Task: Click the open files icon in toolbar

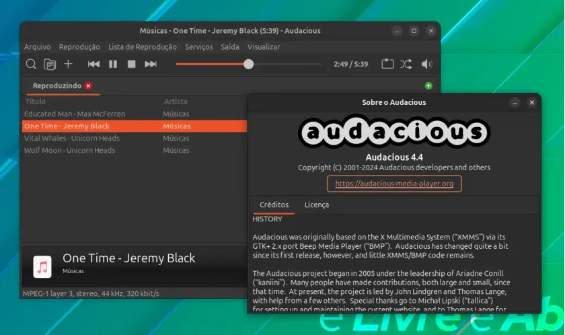Action: pyautogui.click(x=50, y=65)
